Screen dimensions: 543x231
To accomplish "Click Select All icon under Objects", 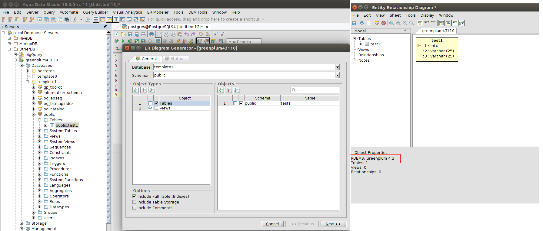I will coord(221,90).
